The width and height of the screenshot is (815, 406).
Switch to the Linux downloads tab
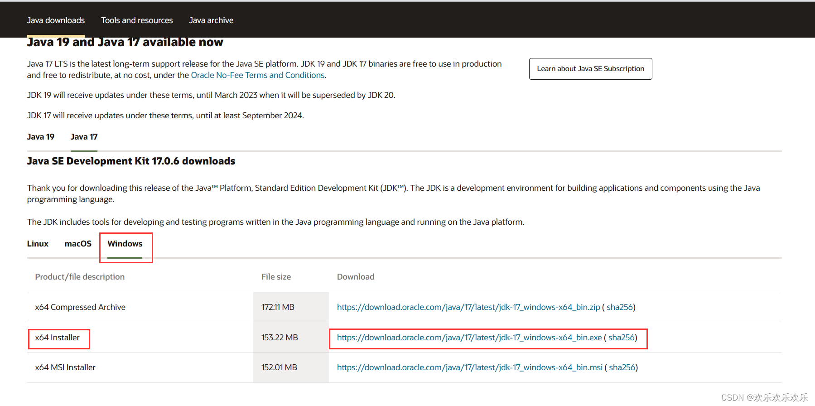click(38, 244)
